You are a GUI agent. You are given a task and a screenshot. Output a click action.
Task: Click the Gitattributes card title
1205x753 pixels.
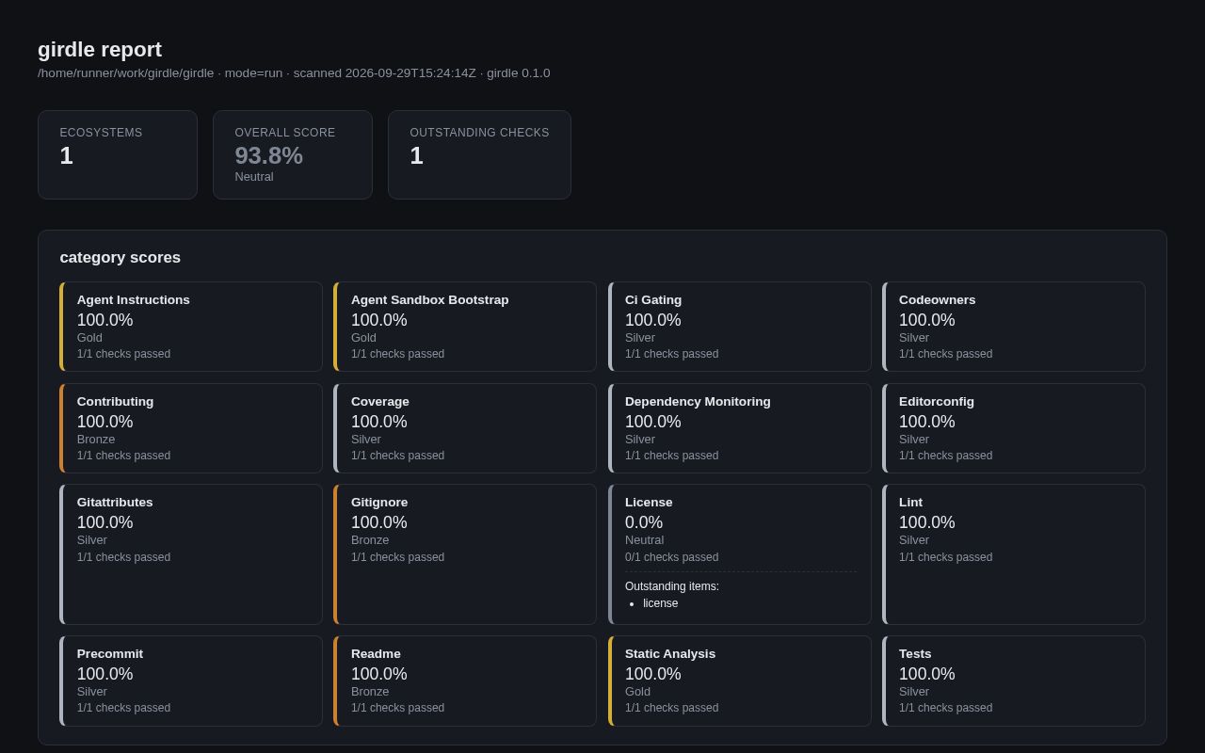coord(115,503)
